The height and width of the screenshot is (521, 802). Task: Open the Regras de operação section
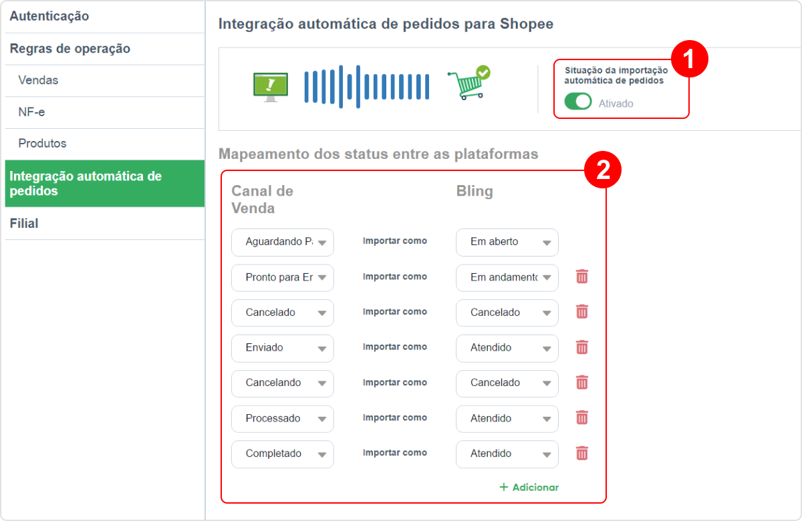[104, 49]
